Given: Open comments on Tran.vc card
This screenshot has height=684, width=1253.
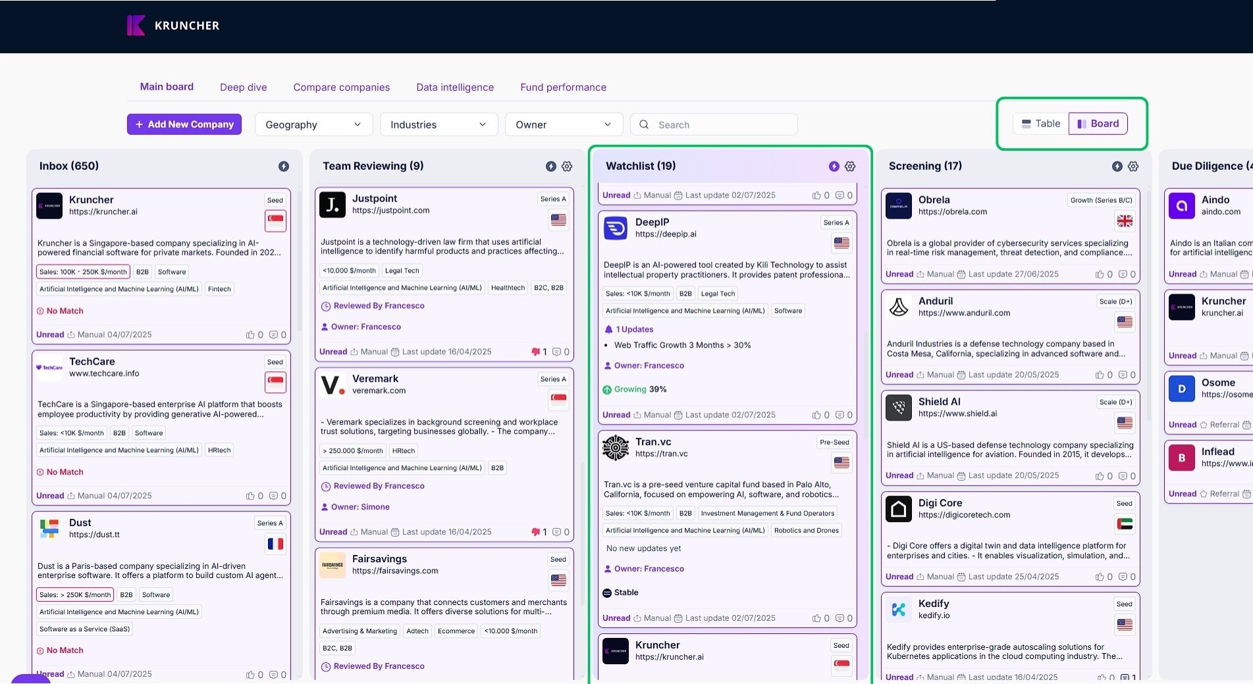Looking at the screenshot, I should coord(840,619).
